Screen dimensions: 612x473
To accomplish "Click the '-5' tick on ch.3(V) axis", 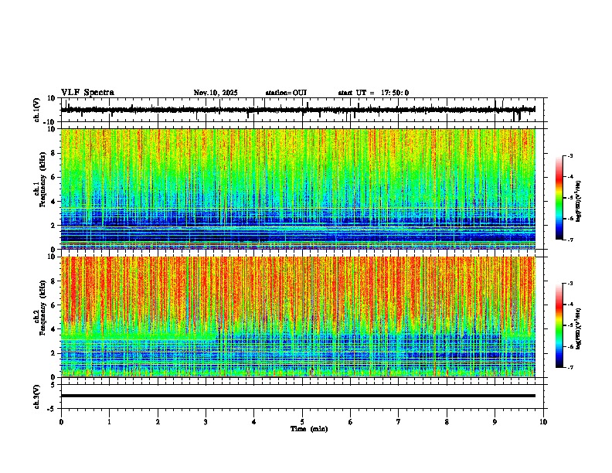I will [52, 409].
